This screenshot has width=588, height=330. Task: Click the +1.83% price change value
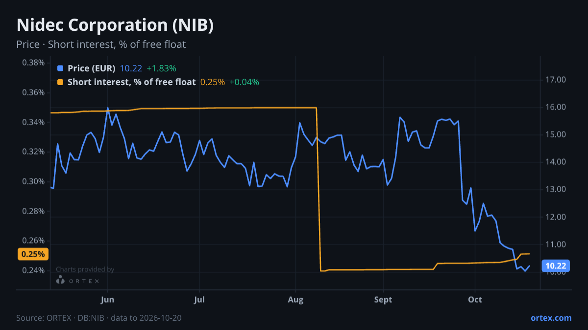(x=161, y=68)
